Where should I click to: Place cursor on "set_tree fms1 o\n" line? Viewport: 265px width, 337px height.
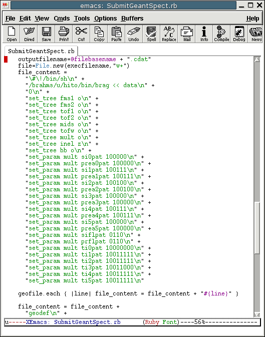pyautogui.click(x=62, y=98)
